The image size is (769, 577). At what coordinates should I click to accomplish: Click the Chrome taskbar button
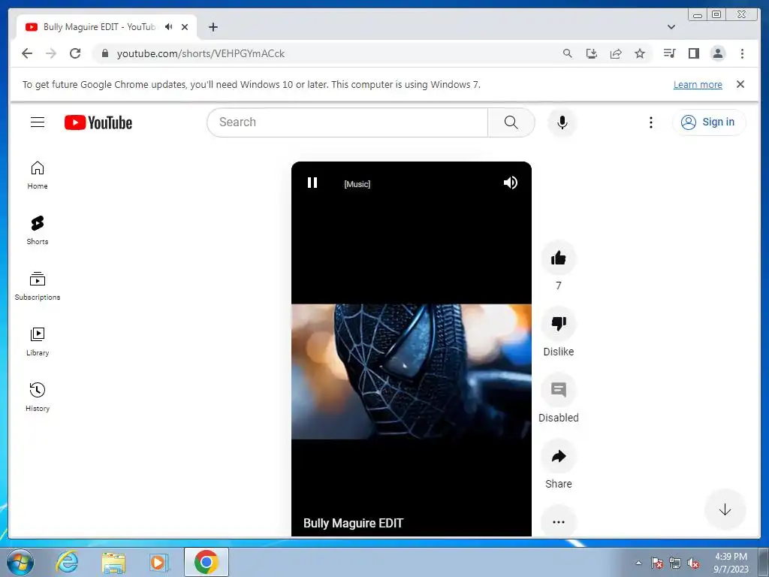pyautogui.click(x=207, y=562)
